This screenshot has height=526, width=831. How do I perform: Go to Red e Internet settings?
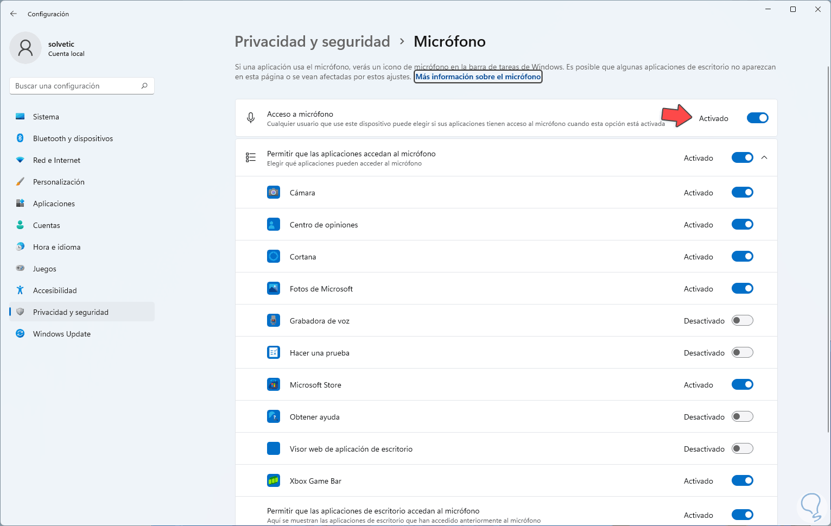pos(82,160)
